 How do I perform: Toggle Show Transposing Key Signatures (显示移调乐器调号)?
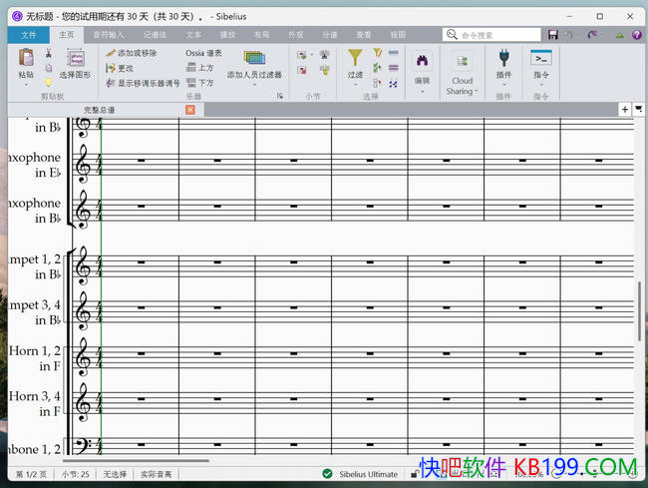point(144,83)
